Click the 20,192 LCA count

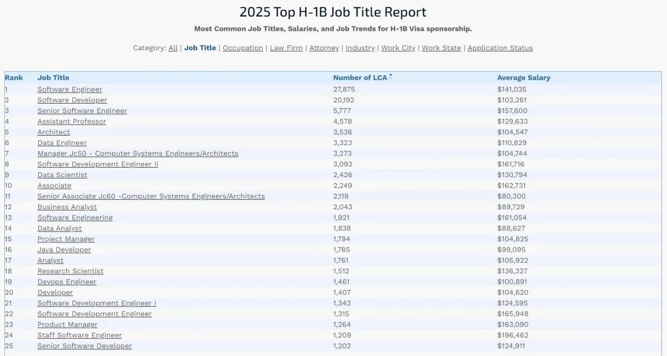point(344,100)
